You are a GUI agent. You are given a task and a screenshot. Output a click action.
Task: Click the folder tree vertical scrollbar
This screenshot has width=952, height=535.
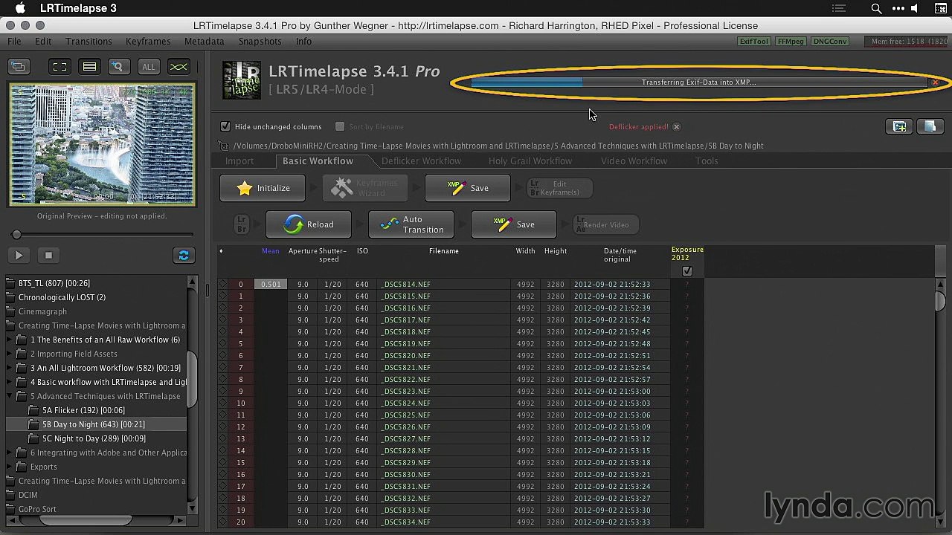click(192, 379)
